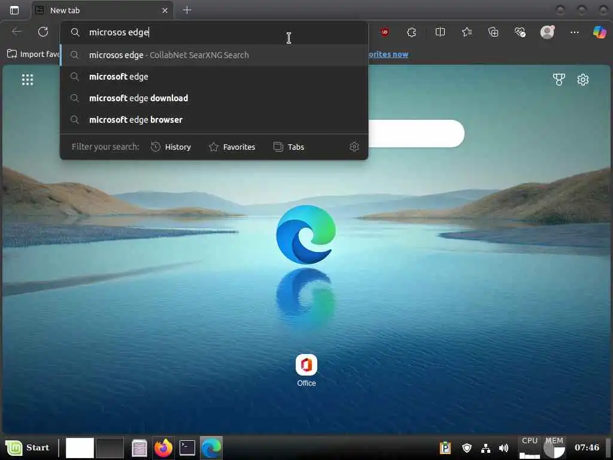613x460 pixels.
Task: Click the yellow P tray icon
Action: tap(445, 447)
